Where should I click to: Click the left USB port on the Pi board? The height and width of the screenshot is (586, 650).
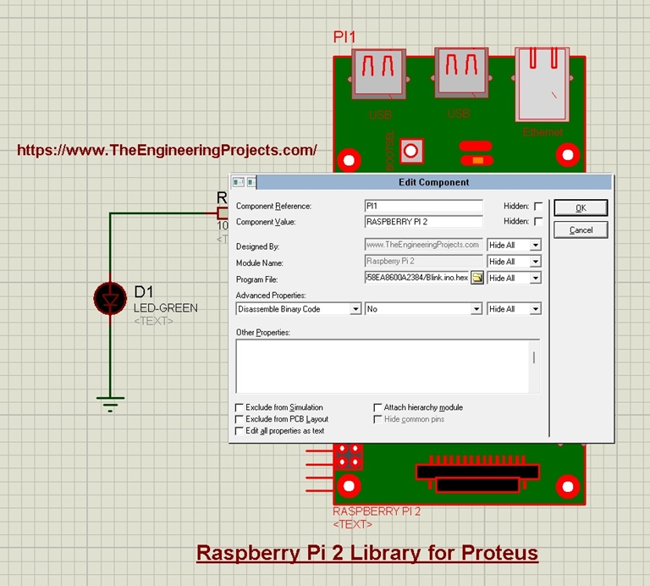[x=378, y=75]
